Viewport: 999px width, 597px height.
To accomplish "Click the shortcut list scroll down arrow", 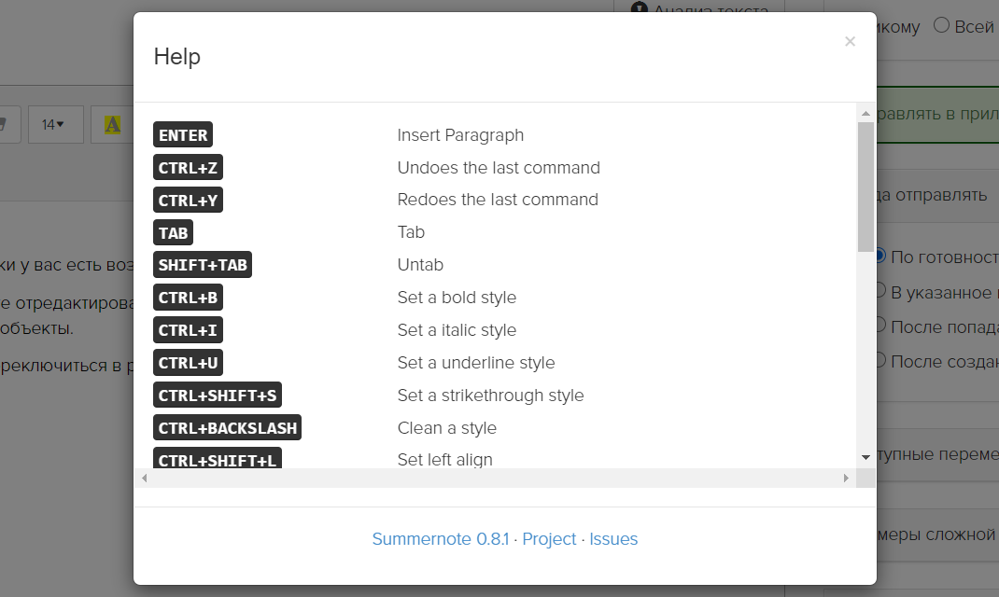I will click(865, 457).
